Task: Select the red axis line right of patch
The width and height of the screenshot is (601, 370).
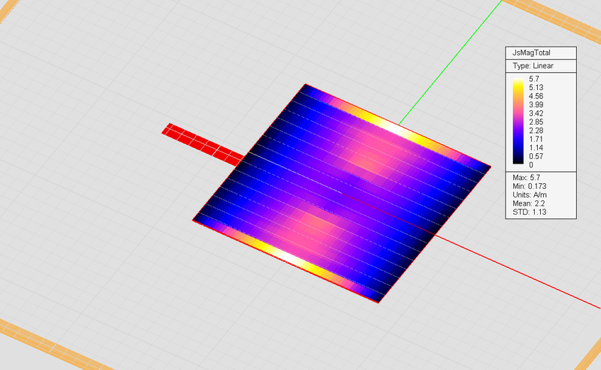Action: [x=518, y=271]
